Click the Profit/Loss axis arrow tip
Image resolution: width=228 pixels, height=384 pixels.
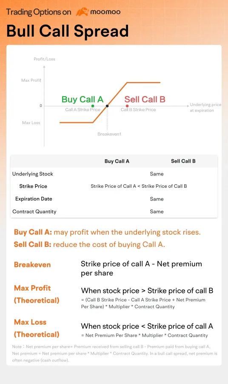tap(44, 66)
